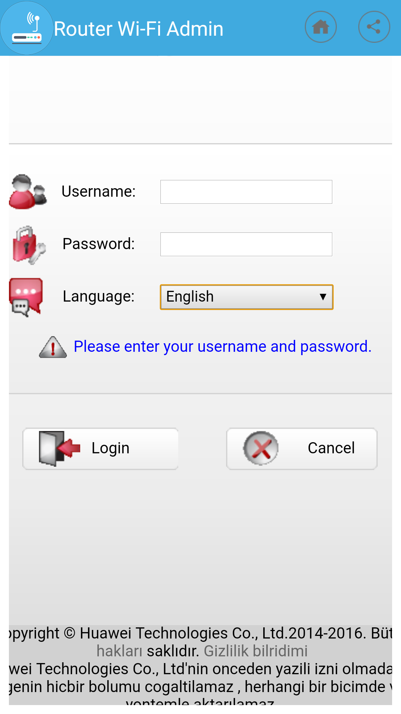Click the Home icon in the header
The width and height of the screenshot is (401, 714).
tap(321, 27)
